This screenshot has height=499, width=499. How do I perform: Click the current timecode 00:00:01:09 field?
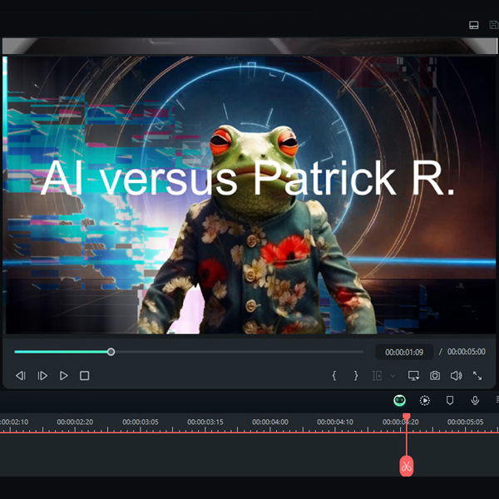pyautogui.click(x=403, y=352)
